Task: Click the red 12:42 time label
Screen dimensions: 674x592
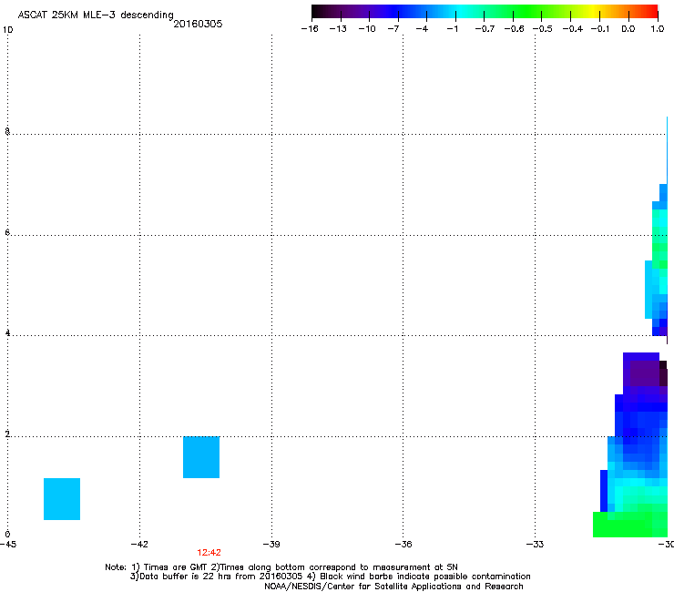Action: 209,553
